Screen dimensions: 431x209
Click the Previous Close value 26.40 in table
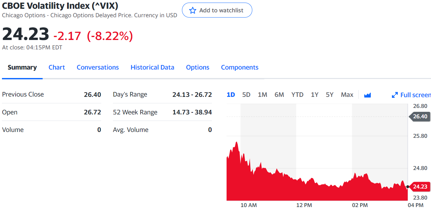click(x=92, y=95)
